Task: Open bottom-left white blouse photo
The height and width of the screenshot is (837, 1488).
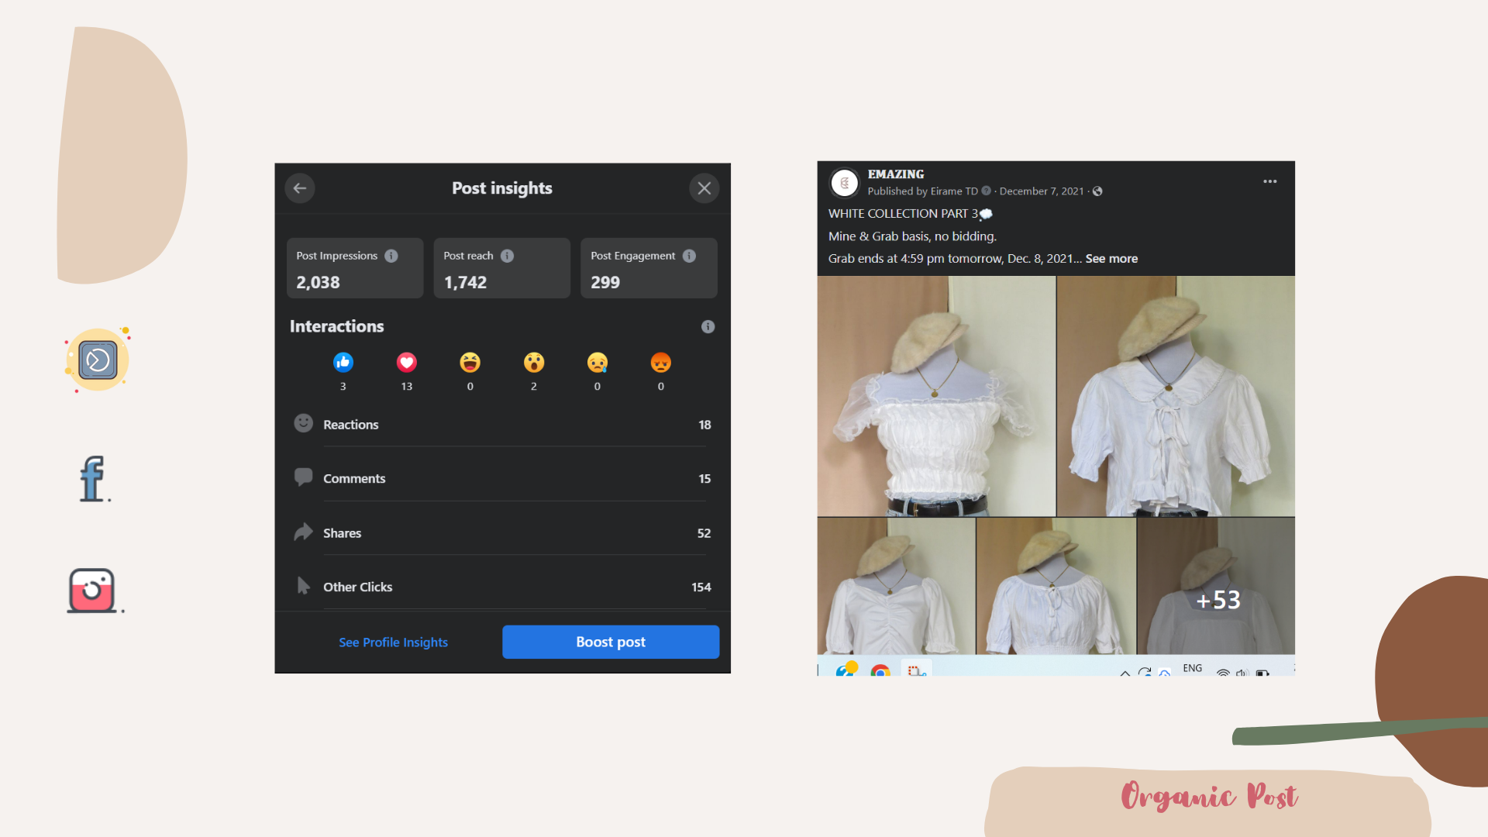Action: coord(896,586)
